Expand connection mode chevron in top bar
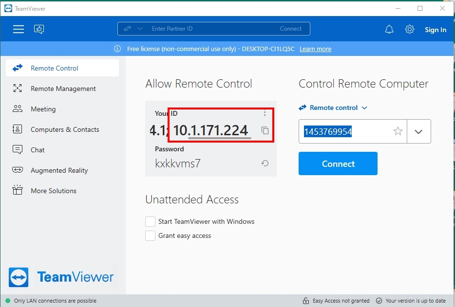Viewport: 455px width, 307px height. [x=140, y=29]
